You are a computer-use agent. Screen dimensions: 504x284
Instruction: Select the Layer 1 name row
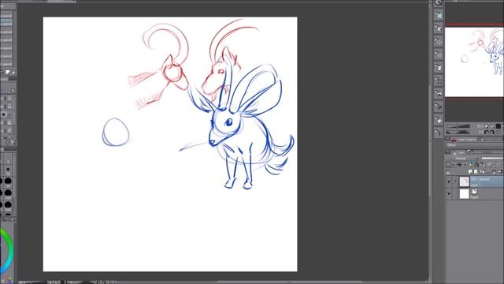pyautogui.click(x=487, y=182)
